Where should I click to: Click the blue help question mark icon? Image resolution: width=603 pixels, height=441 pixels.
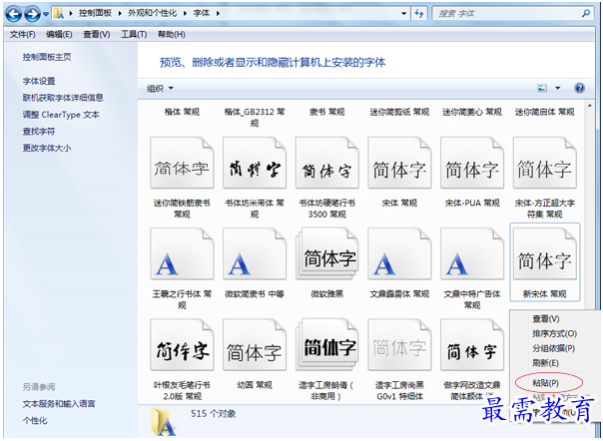[579, 88]
